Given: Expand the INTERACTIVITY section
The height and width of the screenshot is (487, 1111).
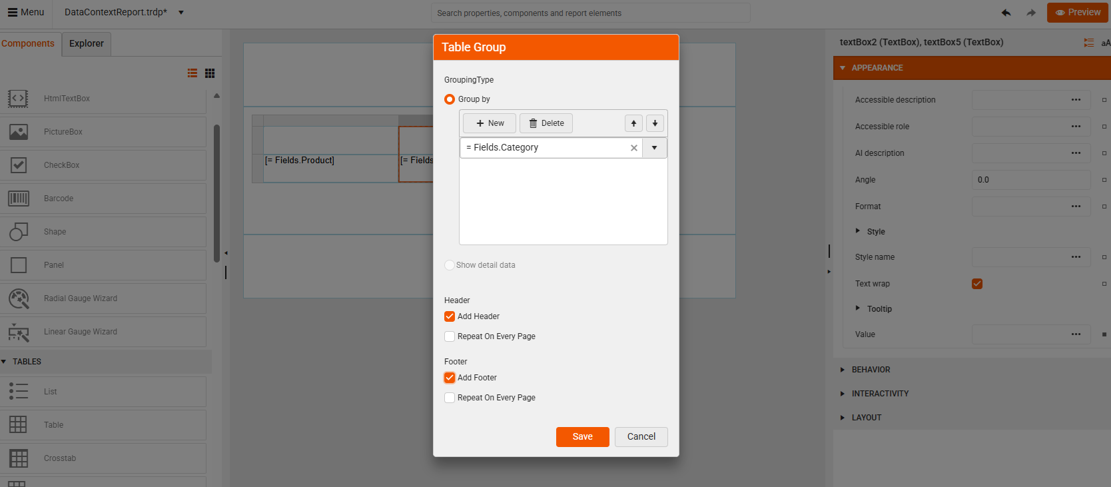Looking at the screenshot, I should (843, 394).
